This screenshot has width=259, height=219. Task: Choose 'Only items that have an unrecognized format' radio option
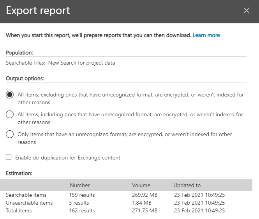[x=10, y=135]
